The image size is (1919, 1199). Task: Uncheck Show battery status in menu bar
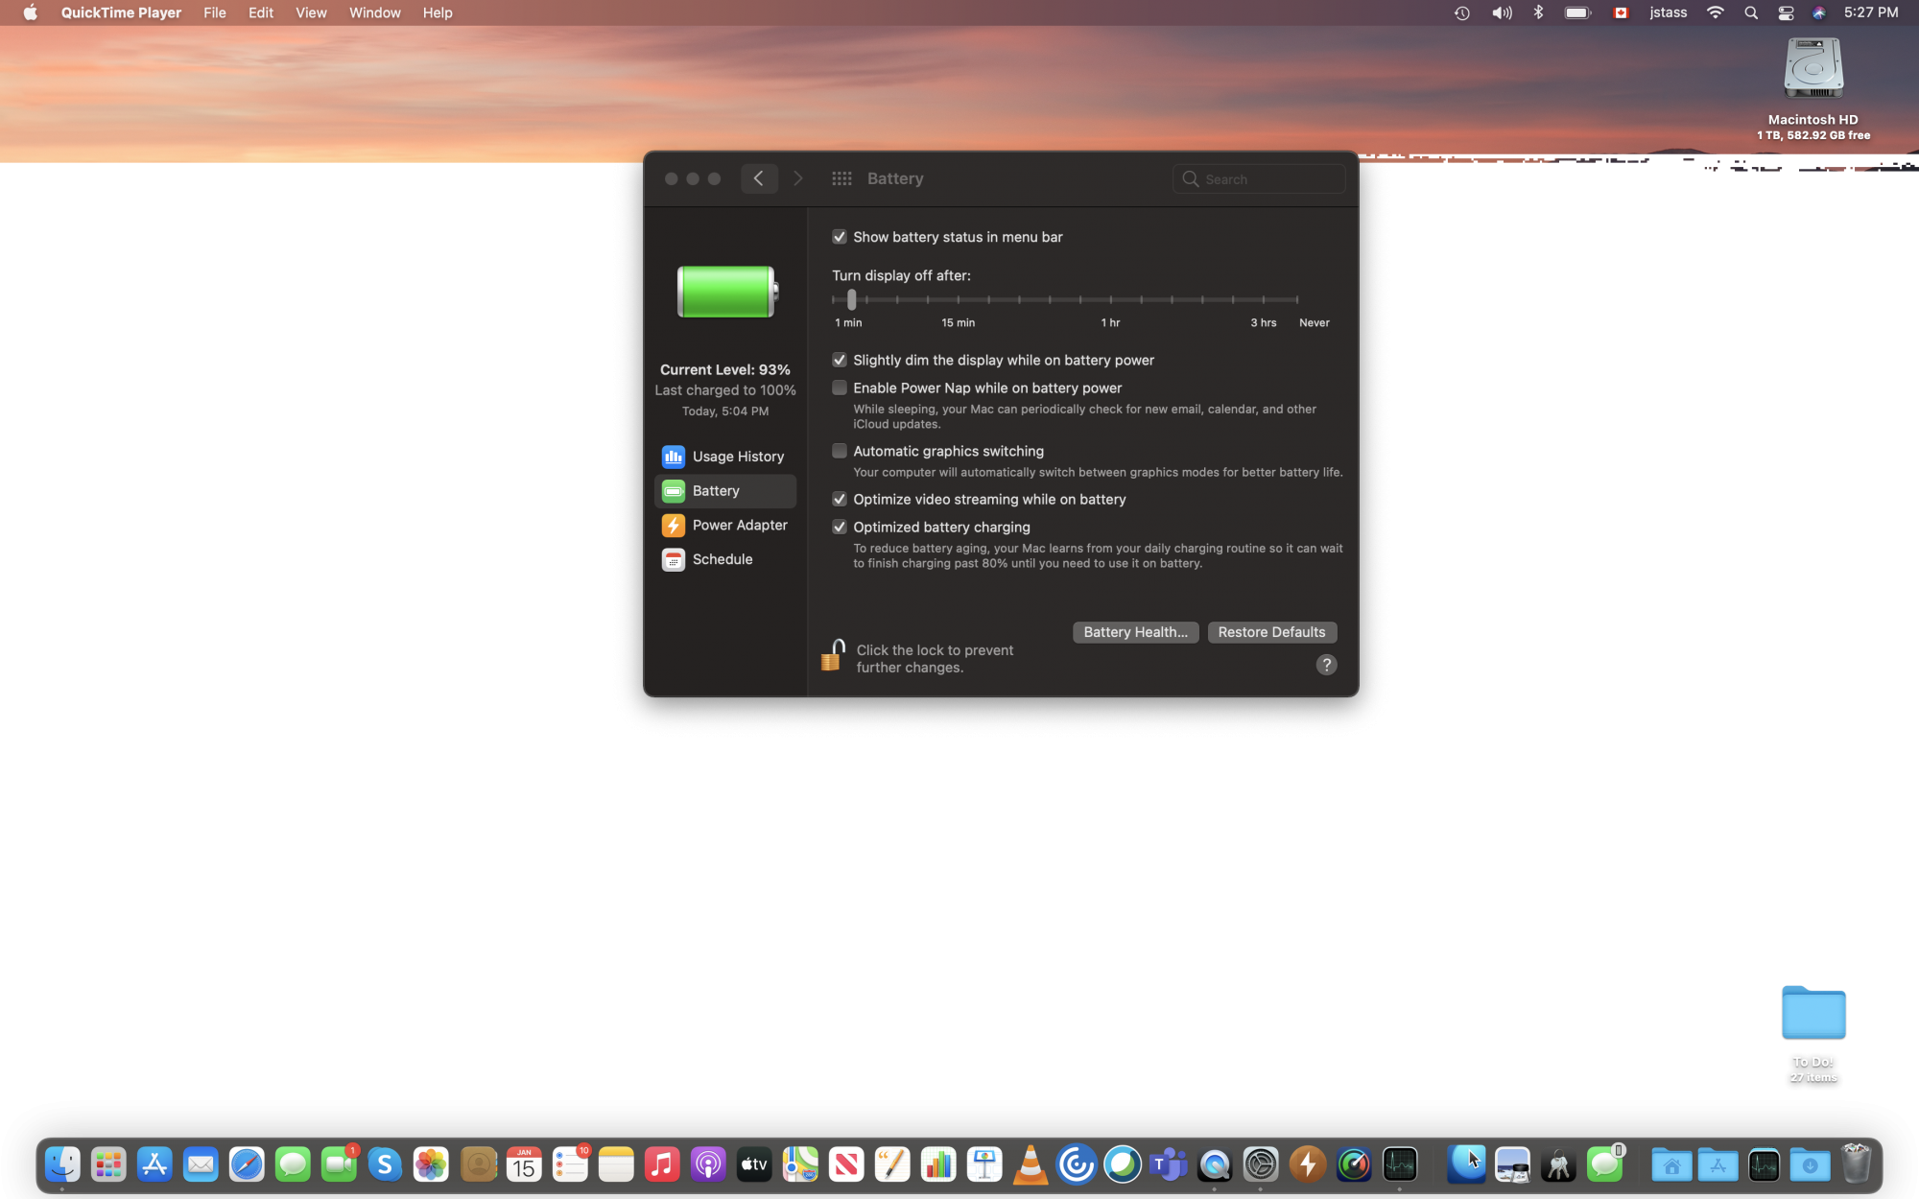click(839, 237)
